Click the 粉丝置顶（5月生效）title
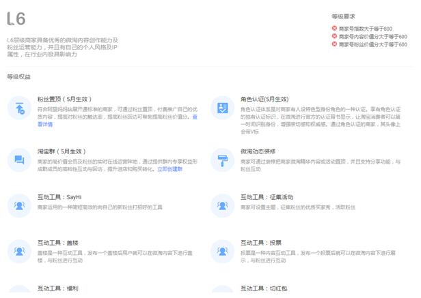 pos(61,99)
